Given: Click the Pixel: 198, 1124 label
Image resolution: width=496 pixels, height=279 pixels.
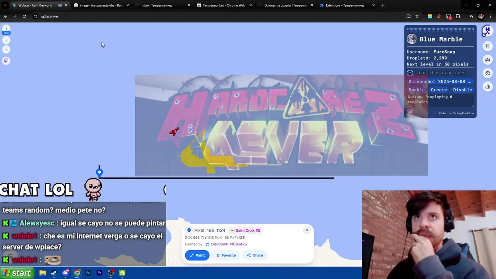Looking at the screenshot, I should [x=210, y=231].
